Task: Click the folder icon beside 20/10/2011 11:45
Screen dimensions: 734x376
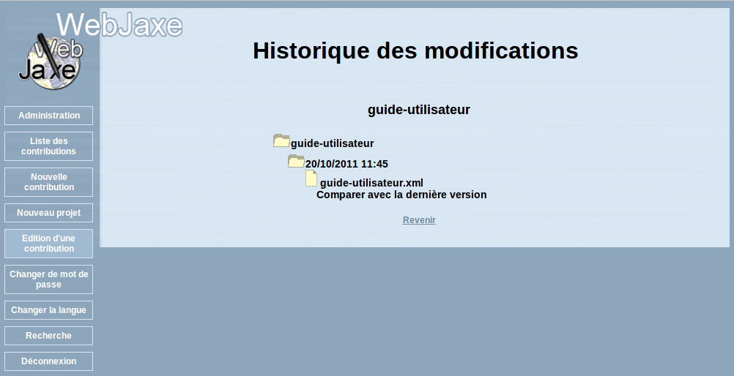Action: pyautogui.click(x=296, y=162)
